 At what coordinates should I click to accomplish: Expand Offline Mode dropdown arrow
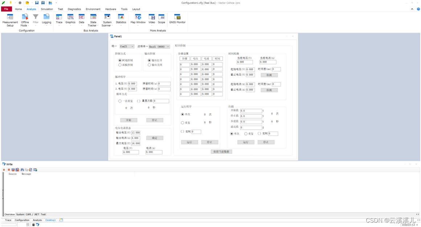click(x=28, y=26)
